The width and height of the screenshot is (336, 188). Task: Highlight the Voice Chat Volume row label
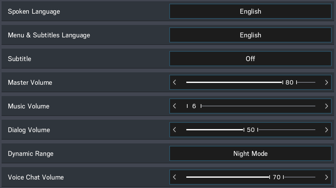(36, 177)
